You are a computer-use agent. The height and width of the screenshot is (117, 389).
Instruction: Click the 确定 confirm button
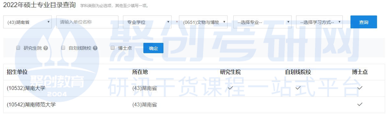pyautogui.click(x=153, y=48)
